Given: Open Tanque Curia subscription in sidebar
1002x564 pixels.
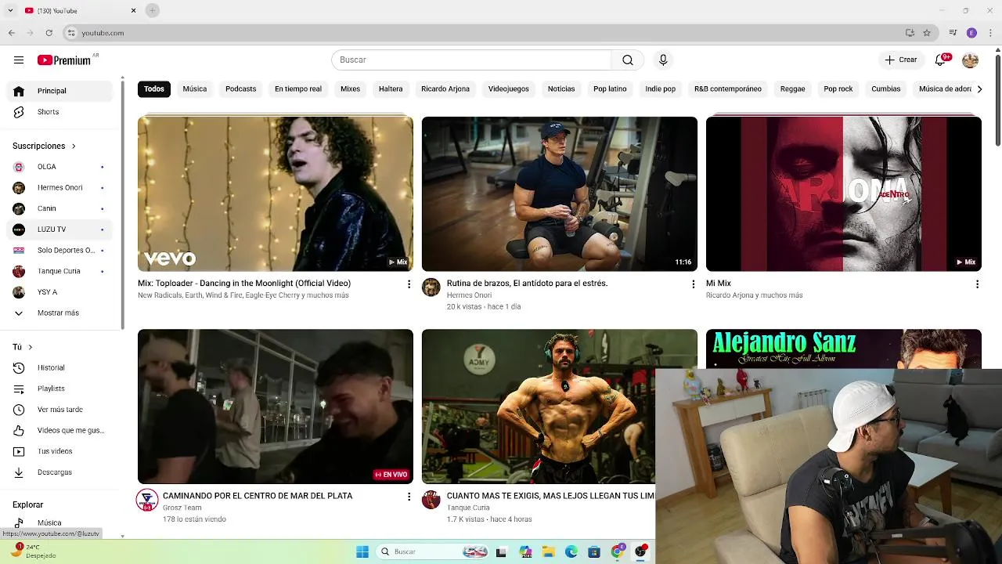Looking at the screenshot, I should point(59,271).
